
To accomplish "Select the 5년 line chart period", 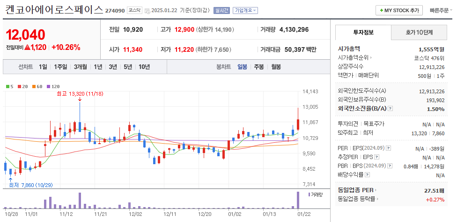I will (128, 67).
